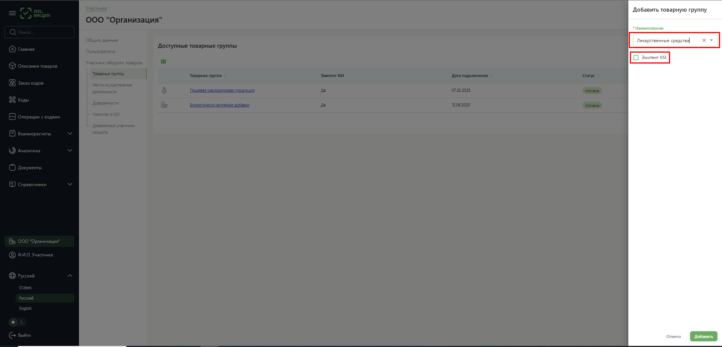The image size is (722, 347).
Task: Click the Справочники book icon
Action: tap(12, 185)
